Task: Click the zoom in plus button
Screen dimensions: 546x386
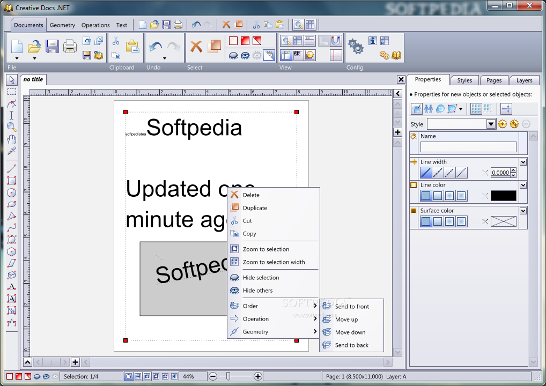Action: coord(257,376)
